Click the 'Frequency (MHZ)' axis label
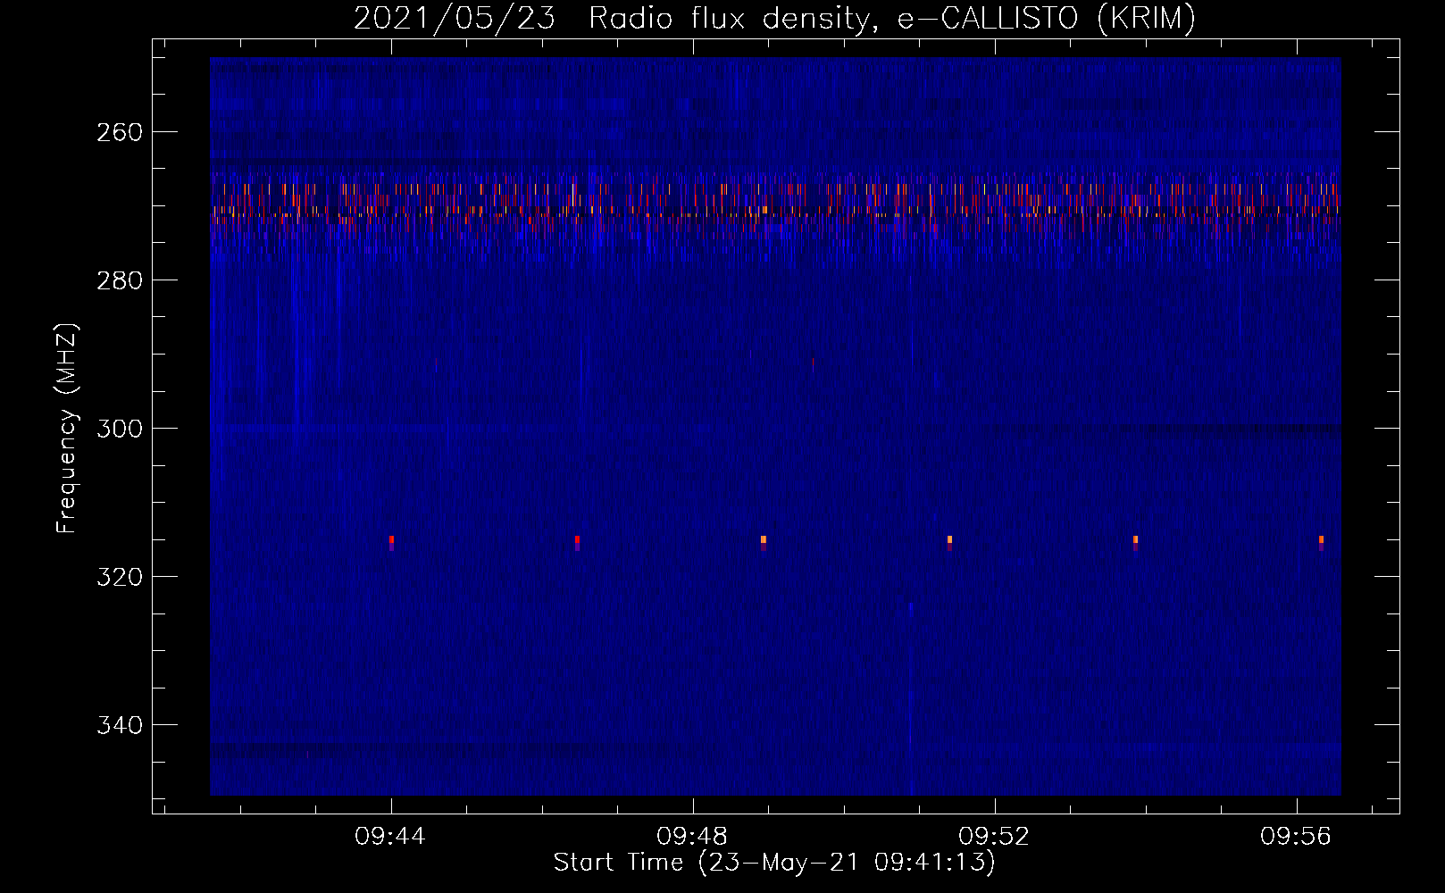 (x=68, y=429)
